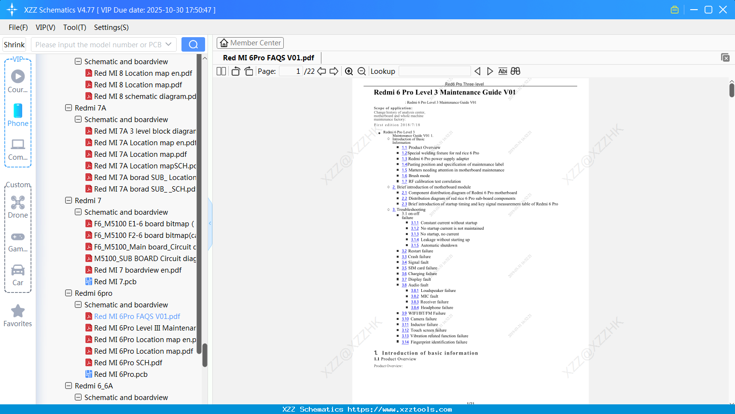Focus the model number or PCB search field
The image size is (735, 414).
98,44
